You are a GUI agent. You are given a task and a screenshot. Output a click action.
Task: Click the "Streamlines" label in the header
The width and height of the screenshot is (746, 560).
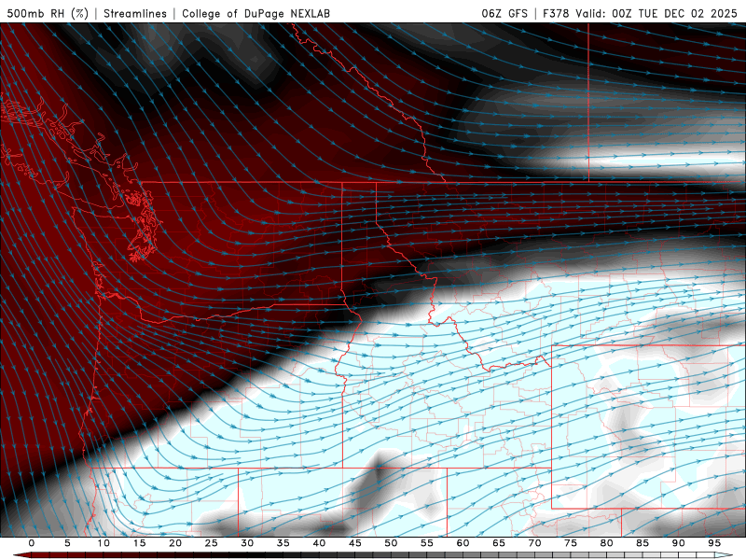point(135,13)
